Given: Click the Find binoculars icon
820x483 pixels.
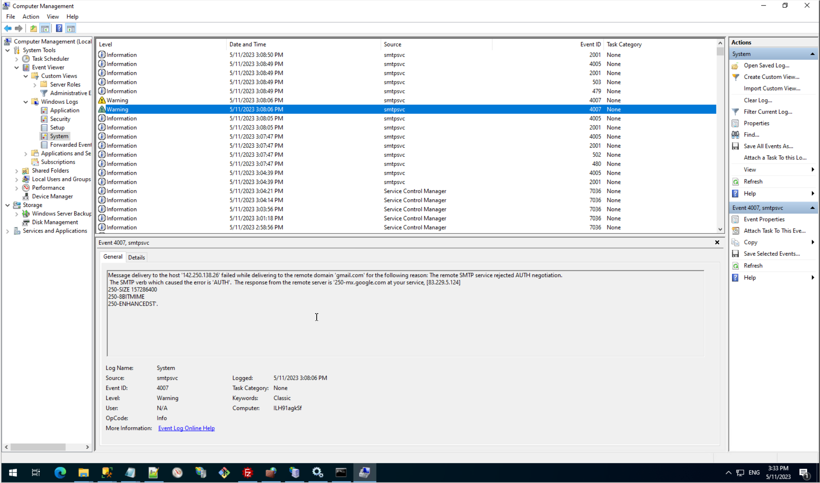Looking at the screenshot, I should 735,135.
